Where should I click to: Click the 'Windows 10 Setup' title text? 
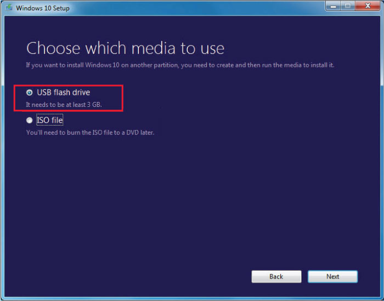point(43,8)
